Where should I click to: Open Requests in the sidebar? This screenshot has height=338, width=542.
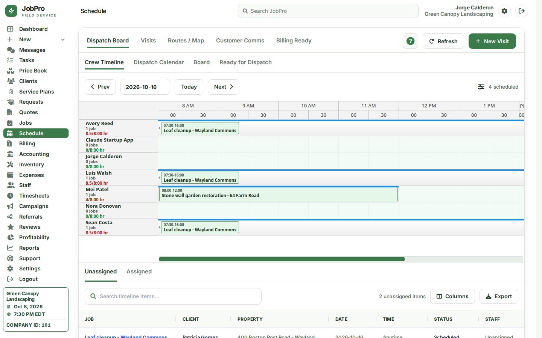(36, 102)
